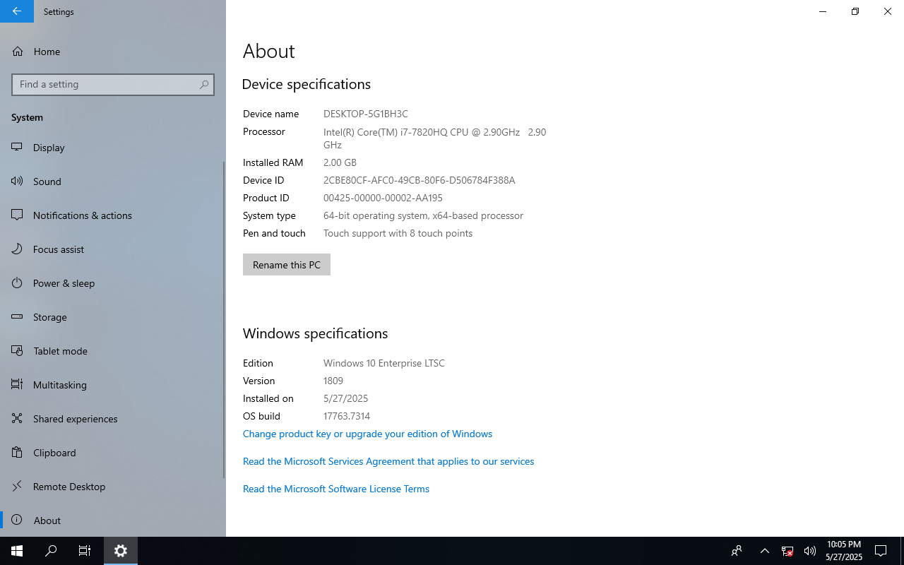Open Shared experiences settings
The height and width of the screenshot is (565, 904).
(x=113, y=419)
